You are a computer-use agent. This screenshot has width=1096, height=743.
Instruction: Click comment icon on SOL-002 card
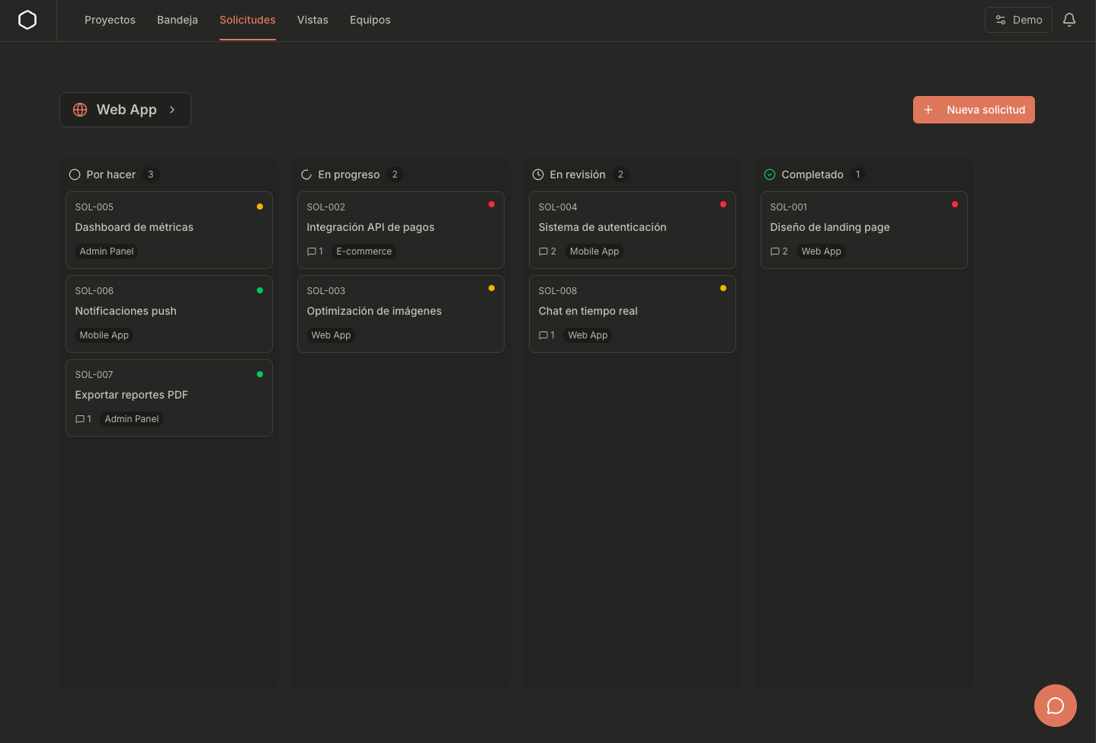point(311,251)
